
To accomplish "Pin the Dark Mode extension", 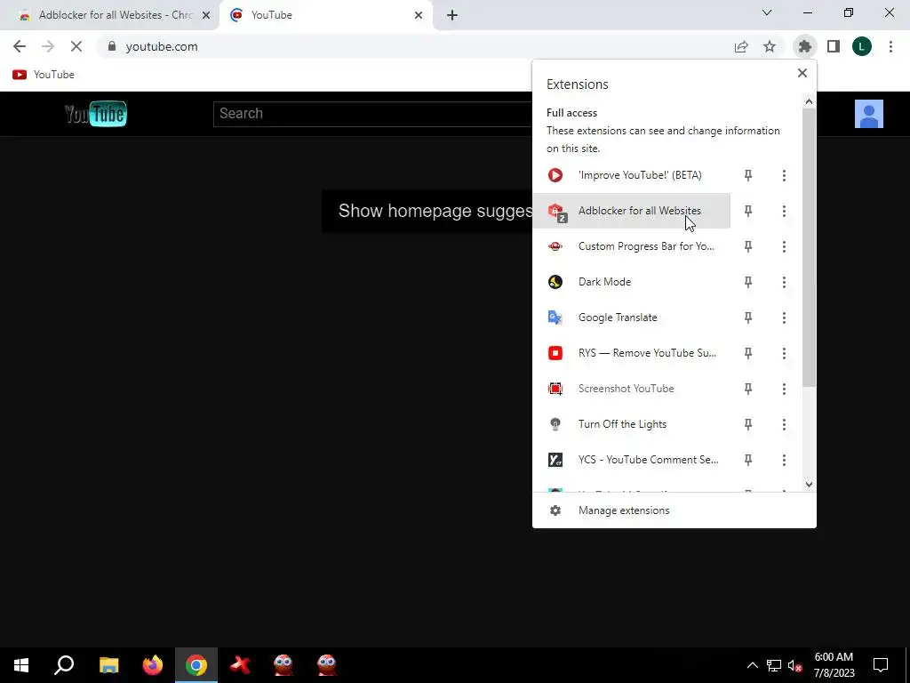I will [748, 282].
